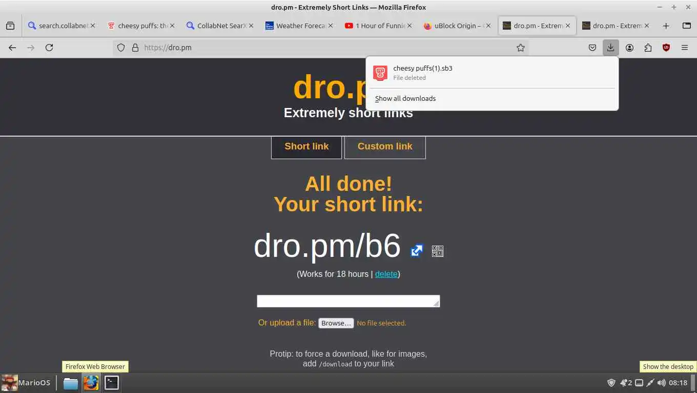Close the cheesy puffs tab
Viewport: 697px width, 393px height.
(x=172, y=26)
